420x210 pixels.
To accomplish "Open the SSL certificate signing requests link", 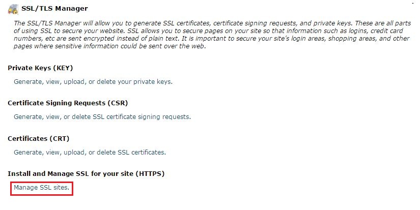I will click(102, 117).
